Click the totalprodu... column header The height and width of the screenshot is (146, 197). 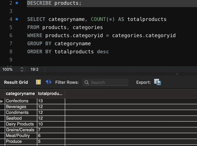pyautogui.click(x=51, y=93)
